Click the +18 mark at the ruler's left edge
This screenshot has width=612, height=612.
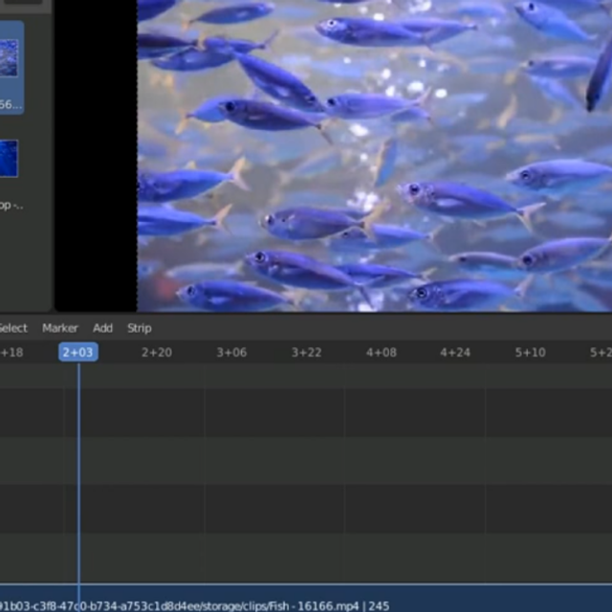coord(11,353)
